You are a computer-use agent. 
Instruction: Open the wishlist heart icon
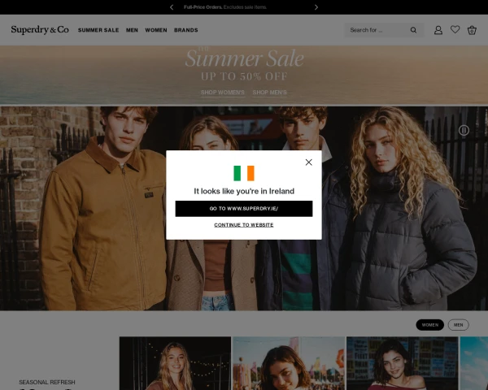[x=455, y=29]
